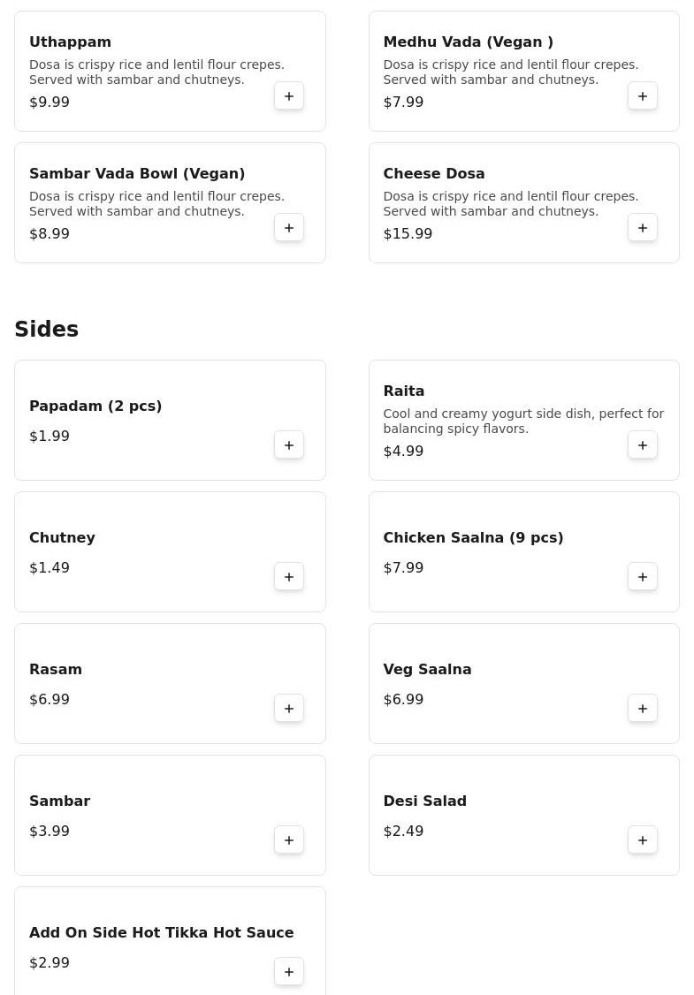Add Raita side to order

pyautogui.click(x=643, y=445)
